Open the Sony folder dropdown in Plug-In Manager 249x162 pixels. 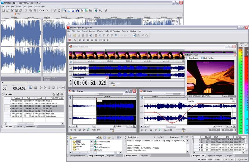pyautogui.click(x=97, y=138)
